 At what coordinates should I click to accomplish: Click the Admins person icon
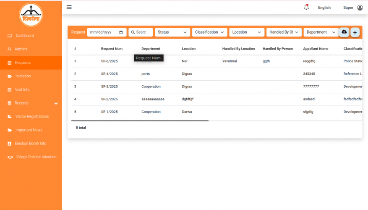click(x=9, y=49)
